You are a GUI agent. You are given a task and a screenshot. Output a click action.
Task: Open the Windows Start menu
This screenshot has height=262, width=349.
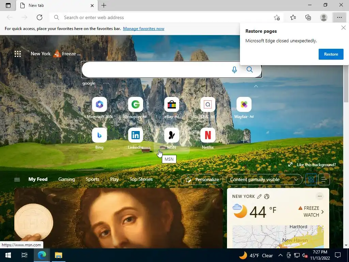point(8,255)
